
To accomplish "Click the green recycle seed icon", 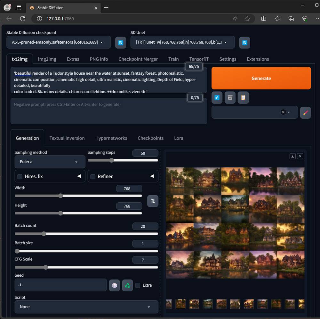I will (127, 285).
